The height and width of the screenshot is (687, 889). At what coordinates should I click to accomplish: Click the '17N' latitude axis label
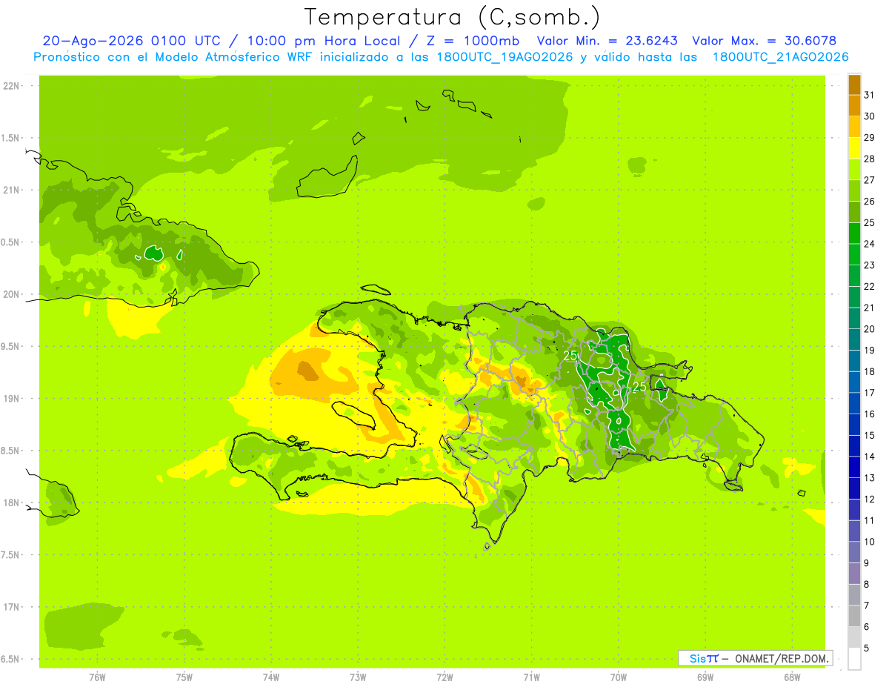coord(12,607)
